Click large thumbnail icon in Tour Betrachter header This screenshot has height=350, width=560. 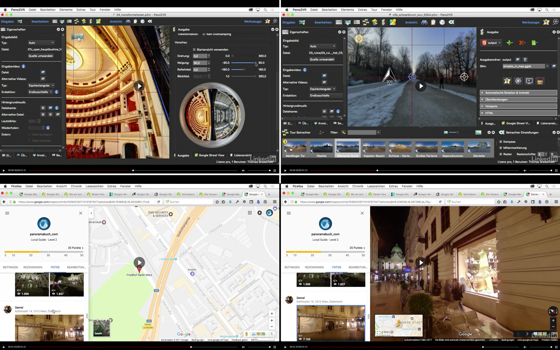(x=478, y=133)
